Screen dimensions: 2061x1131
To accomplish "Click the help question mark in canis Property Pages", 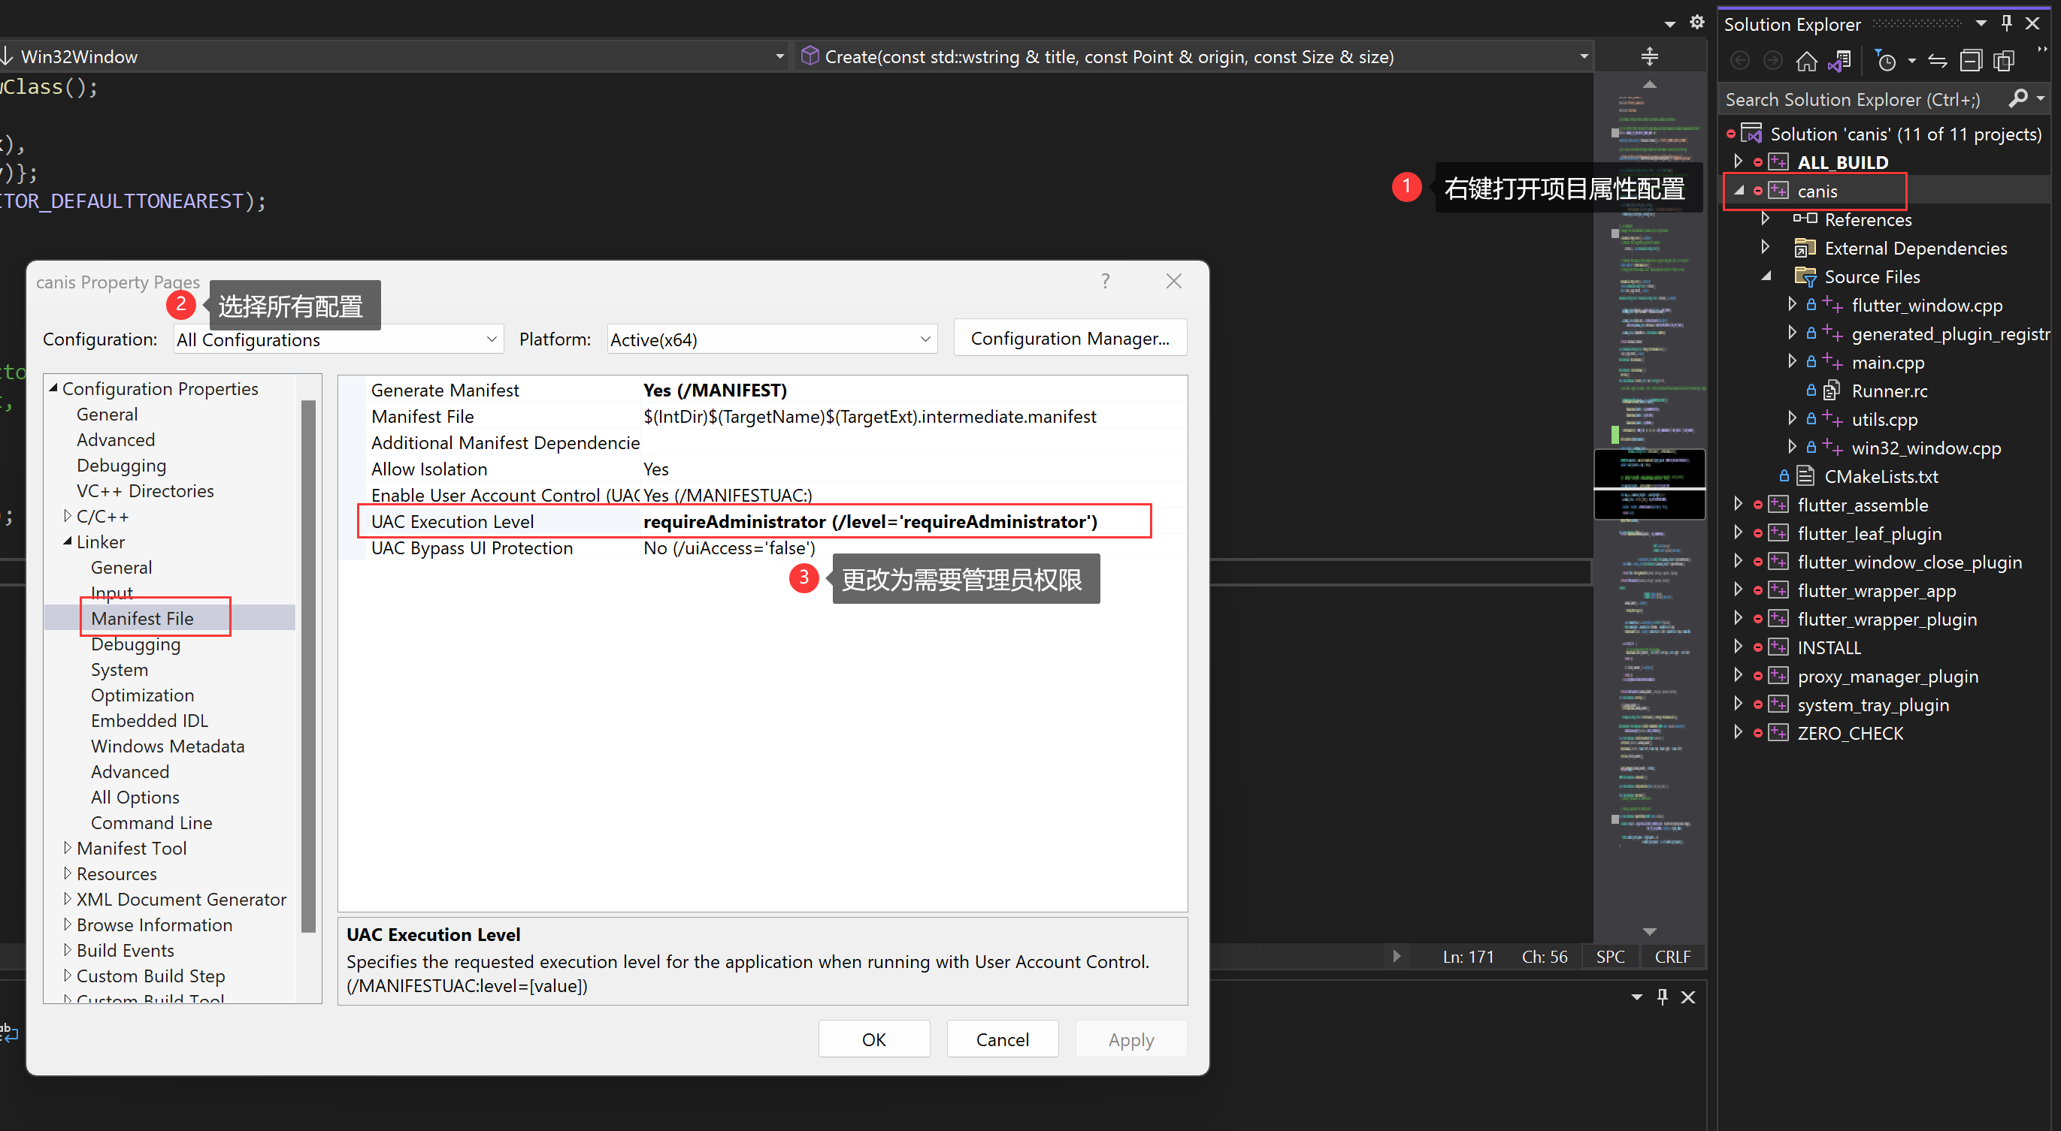I will pyautogui.click(x=1105, y=281).
